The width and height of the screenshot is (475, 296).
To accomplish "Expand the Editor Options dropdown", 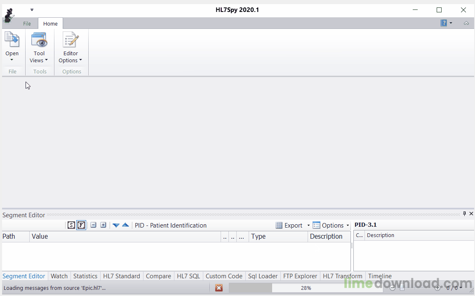I will coord(80,60).
